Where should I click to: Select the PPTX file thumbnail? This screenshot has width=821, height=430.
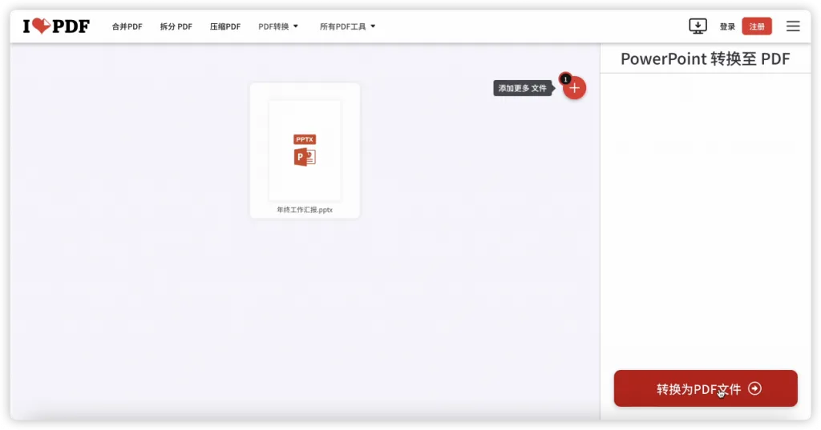point(305,151)
